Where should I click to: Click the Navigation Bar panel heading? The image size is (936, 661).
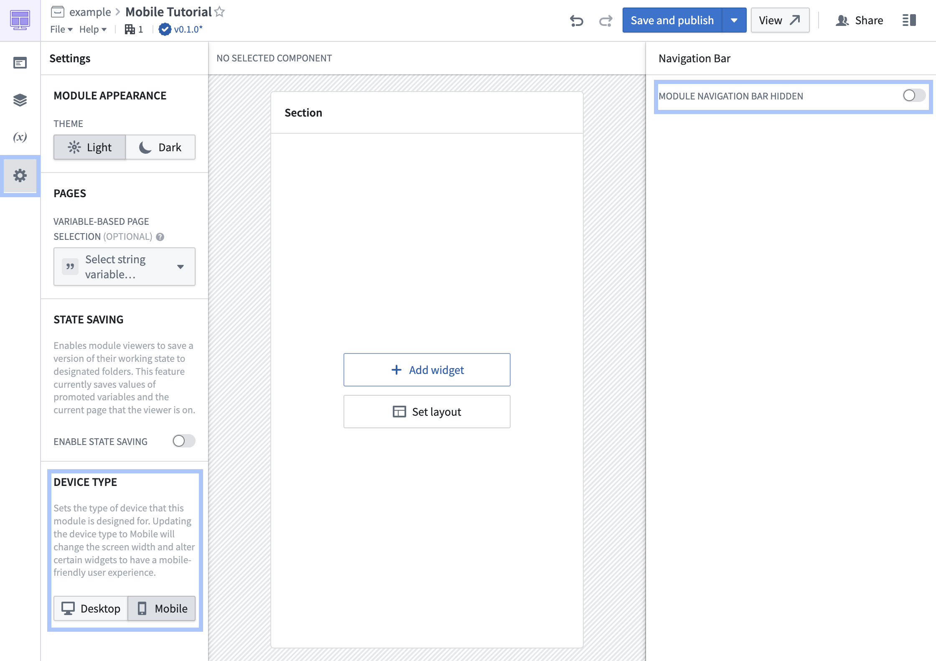(694, 58)
